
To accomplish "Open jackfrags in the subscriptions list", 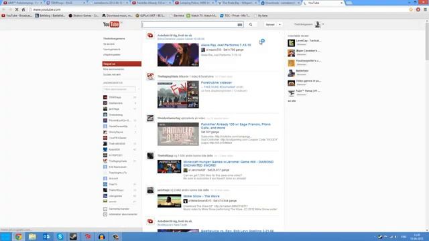I will [x=114, y=109].
